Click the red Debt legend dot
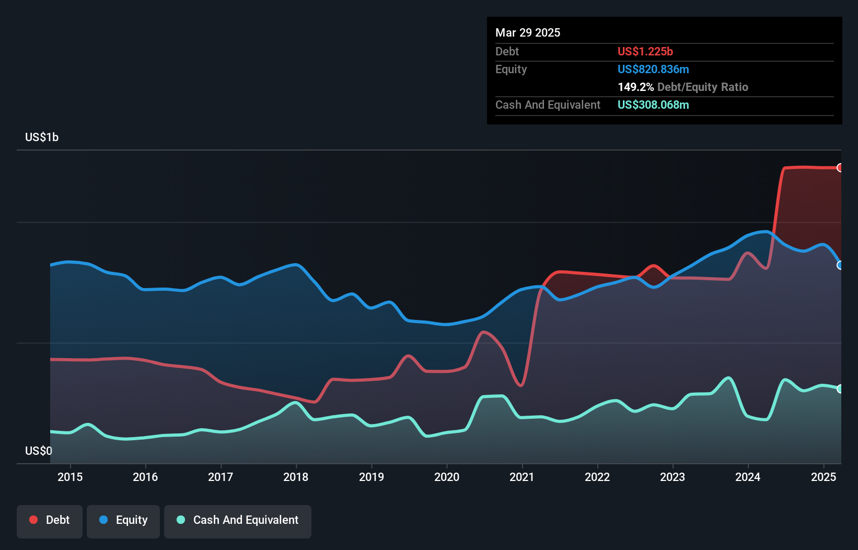 [x=32, y=520]
